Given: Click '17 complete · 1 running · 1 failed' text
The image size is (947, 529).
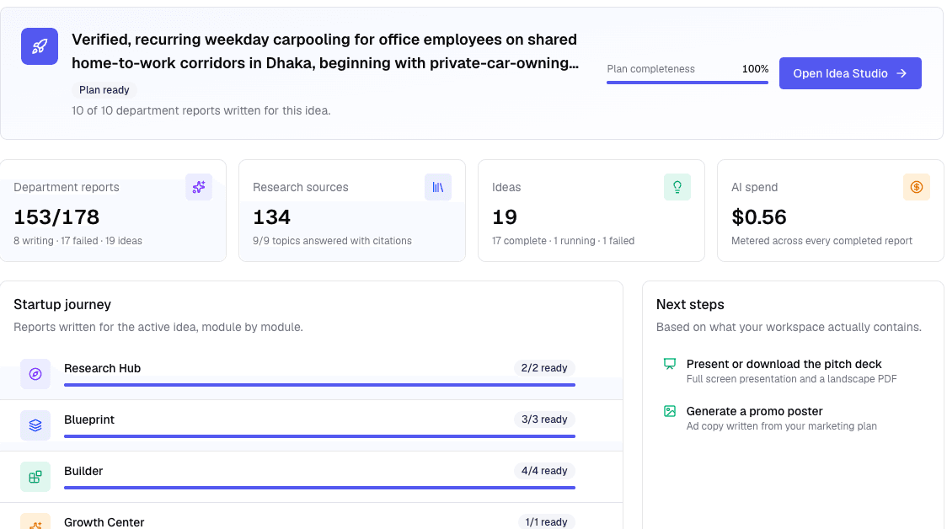Looking at the screenshot, I should pyautogui.click(x=563, y=240).
